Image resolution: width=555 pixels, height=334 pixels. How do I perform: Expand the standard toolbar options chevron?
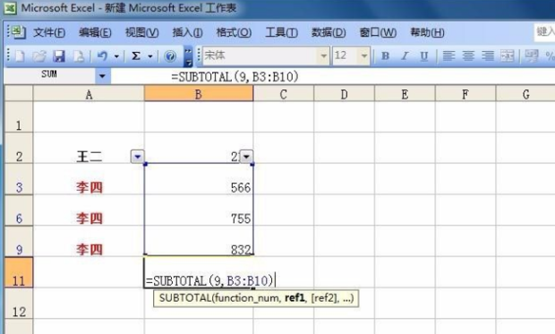(188, 56)
